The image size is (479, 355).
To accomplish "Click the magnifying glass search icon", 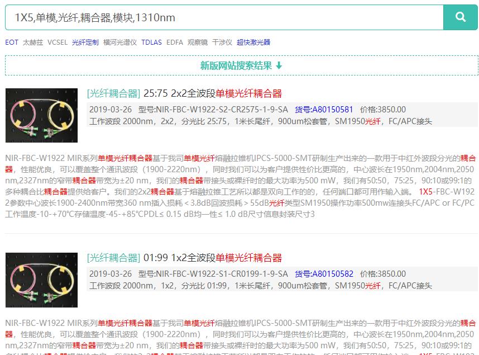I will point(459,17).
